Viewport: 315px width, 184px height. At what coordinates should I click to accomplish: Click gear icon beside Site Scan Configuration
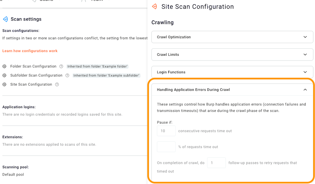point(4,85)
